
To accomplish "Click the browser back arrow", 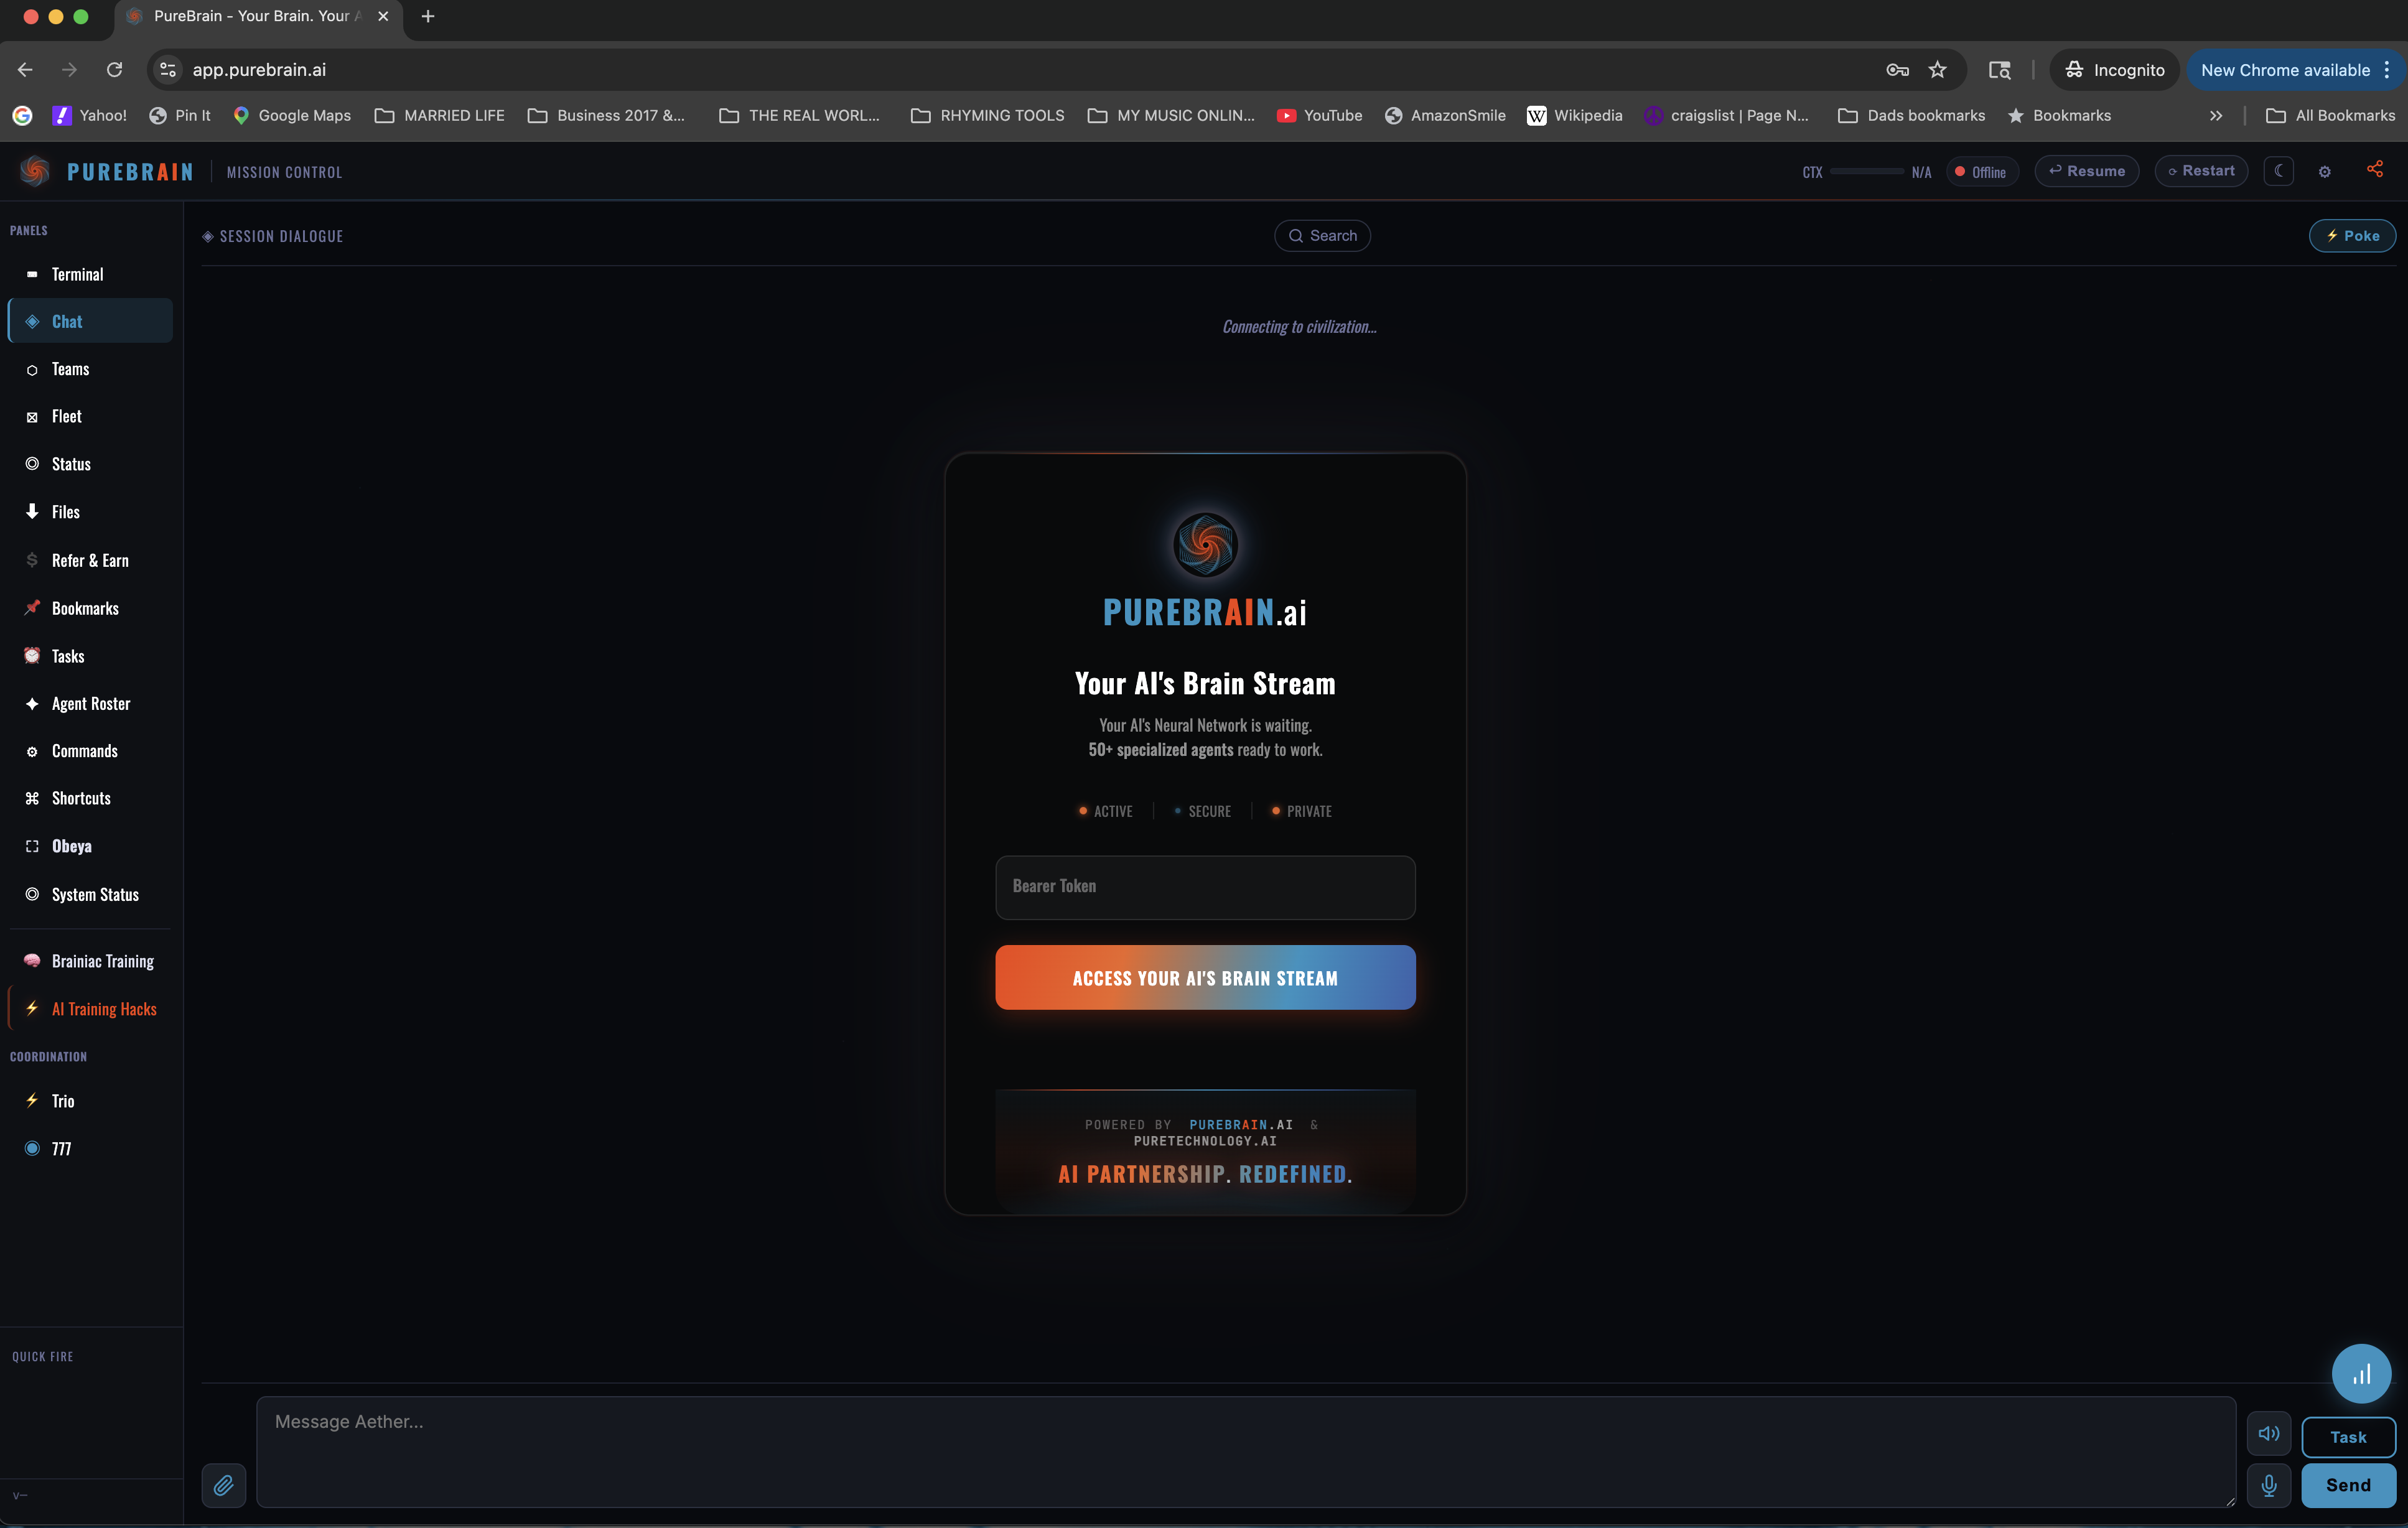I will 25,70.
